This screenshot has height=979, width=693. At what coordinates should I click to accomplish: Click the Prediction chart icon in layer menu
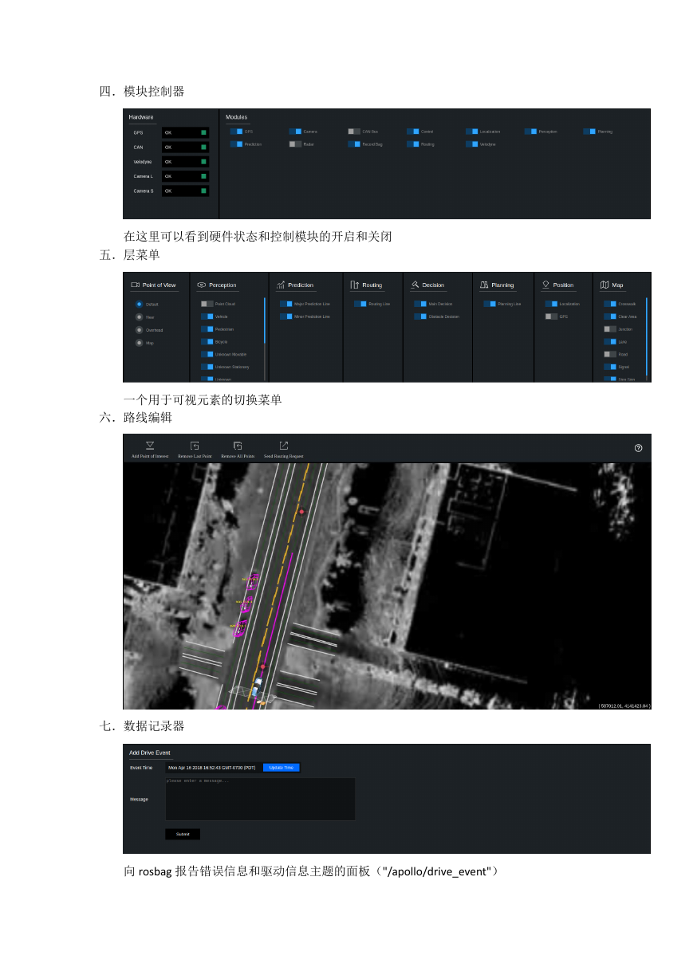[281, 285]
